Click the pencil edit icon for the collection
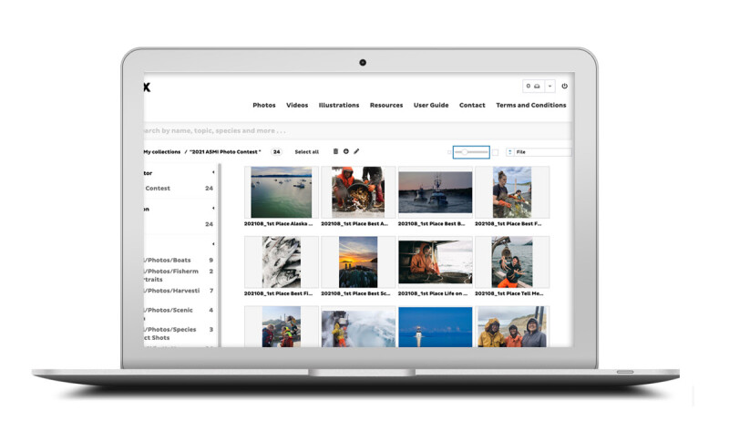Screen dimensions: 729x431 point(356,152)
